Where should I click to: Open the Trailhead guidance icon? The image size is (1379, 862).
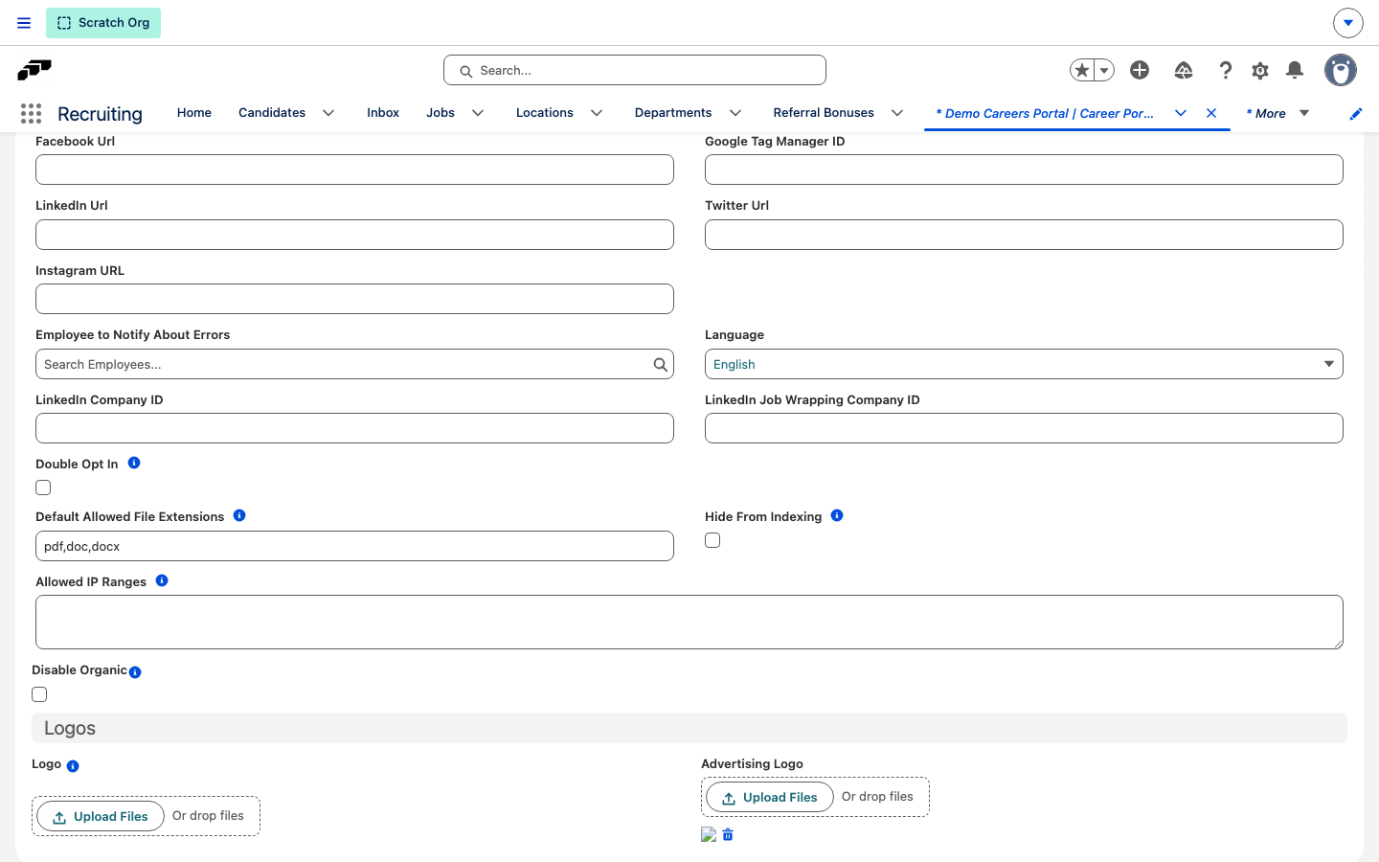(x=1184, y=70)
